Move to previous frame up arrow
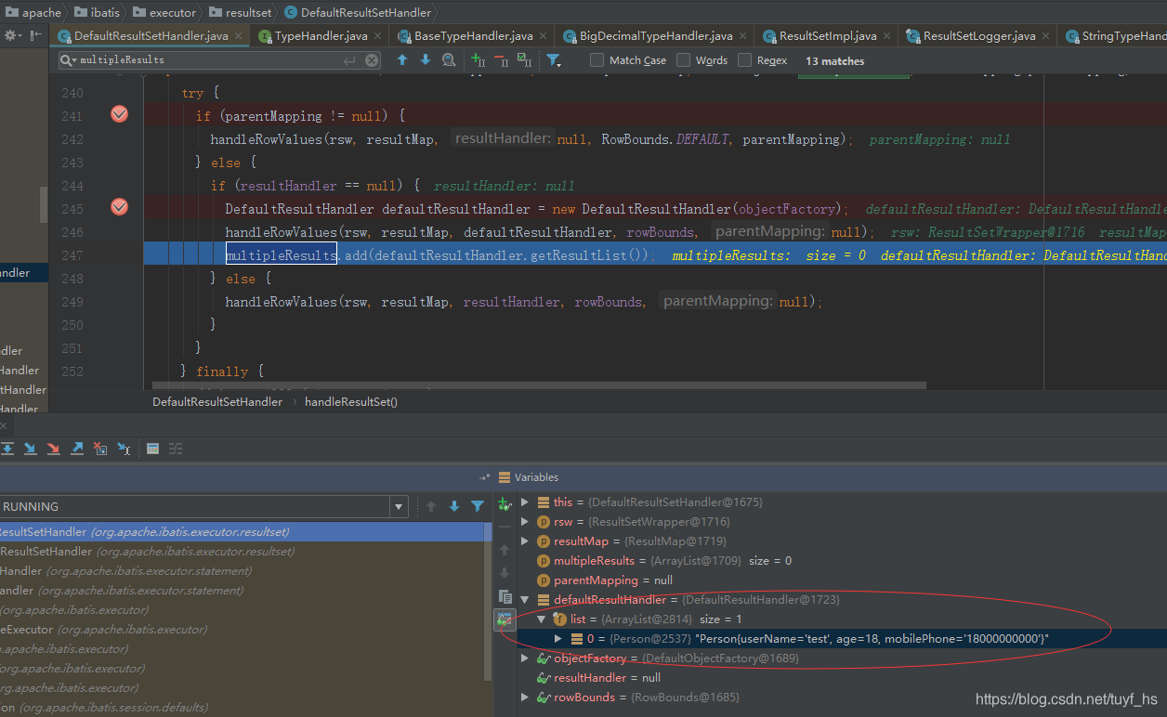This screenshot has height=717, width=1167. point(431,506)
